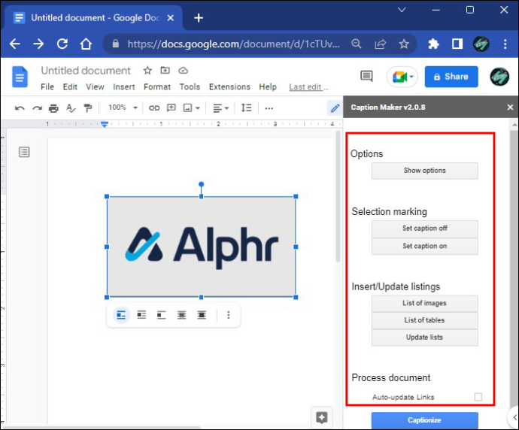519x430 pixels.
Task: Open the Format menu
Action: coord(157,86)
